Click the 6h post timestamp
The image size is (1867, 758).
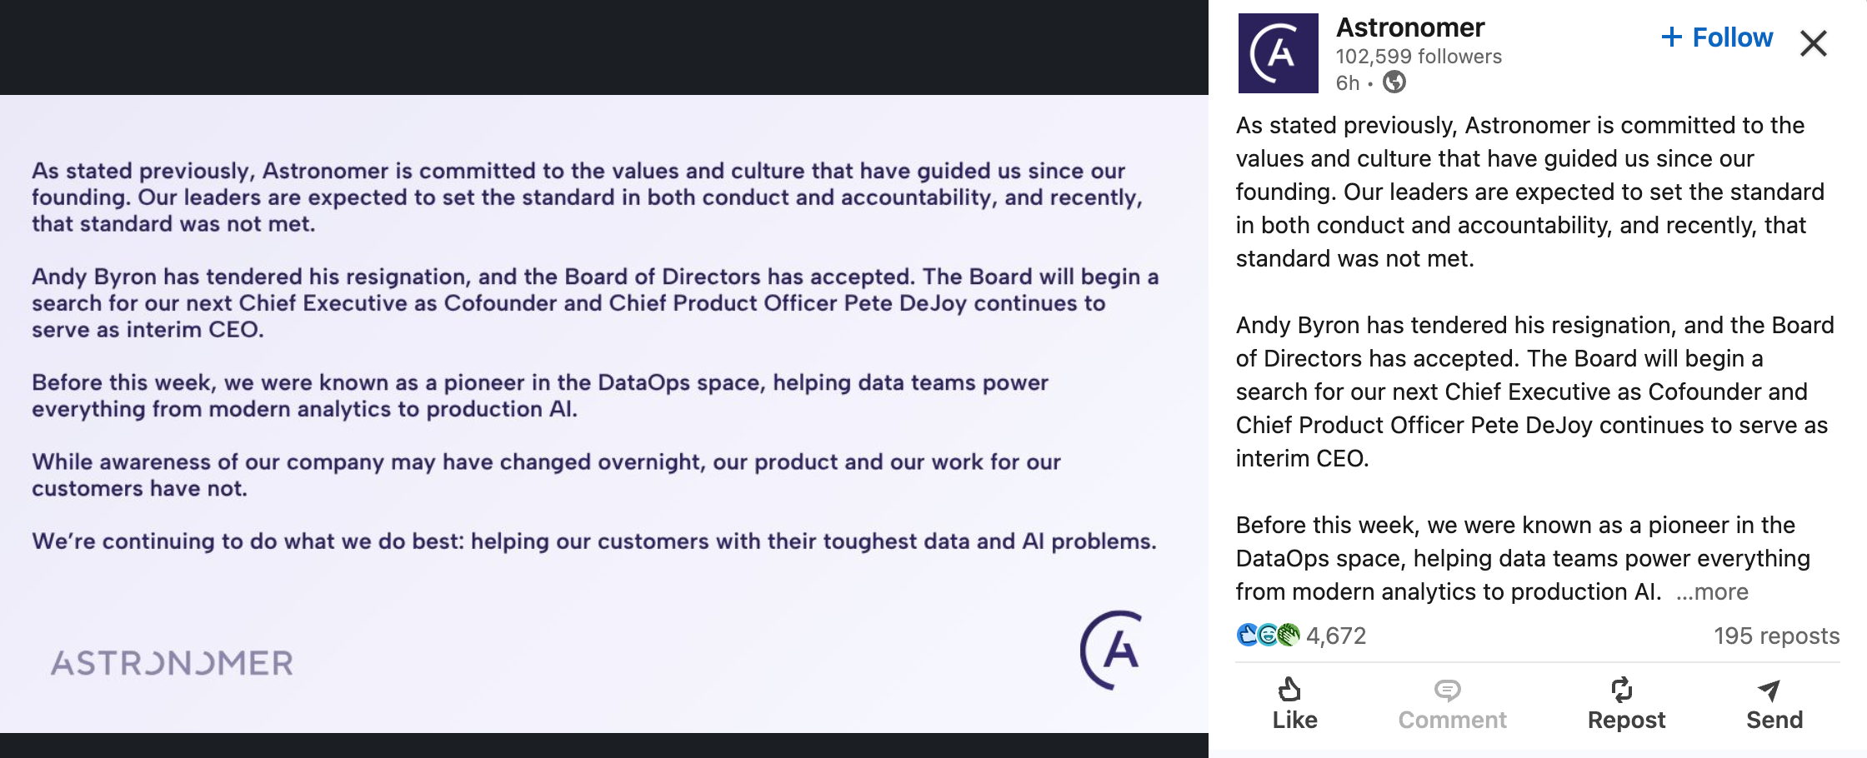pos(1347,83)
